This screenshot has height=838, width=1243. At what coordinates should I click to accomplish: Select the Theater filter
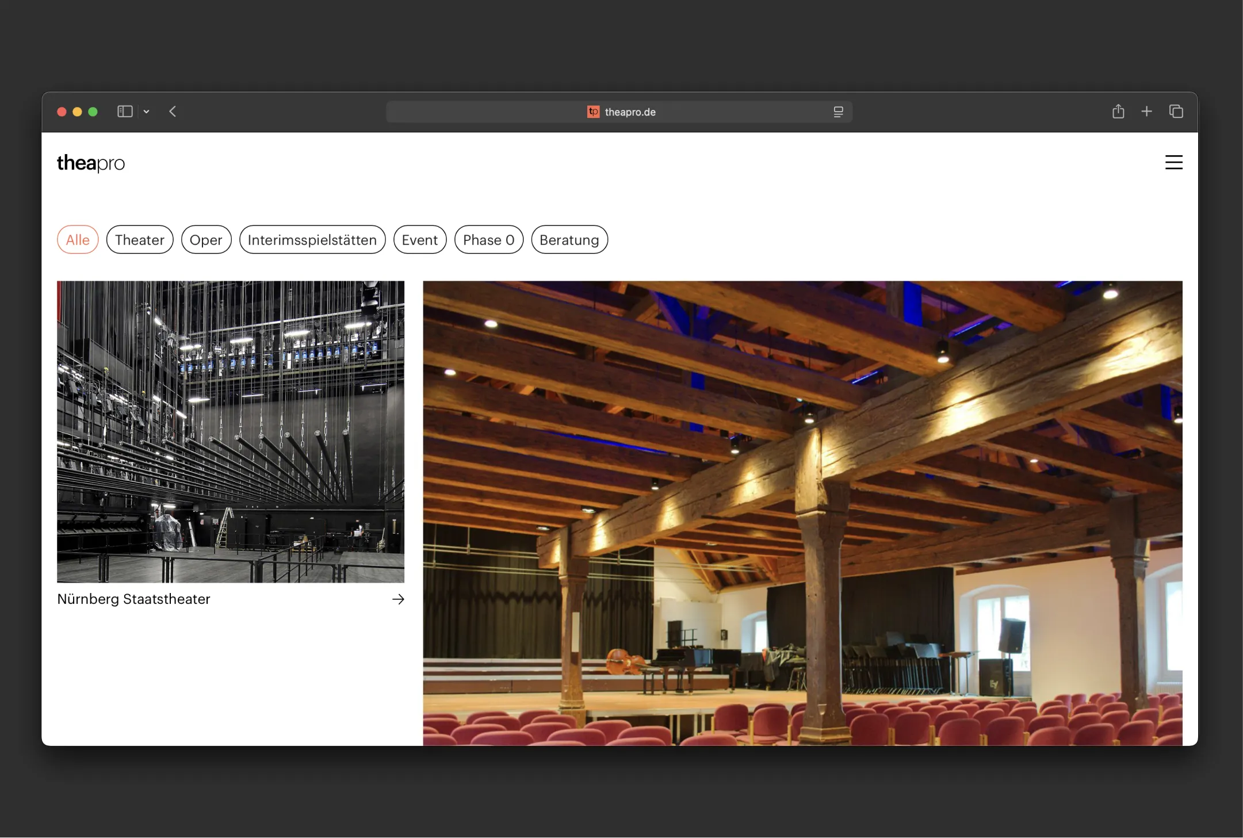tap(140, 239)
